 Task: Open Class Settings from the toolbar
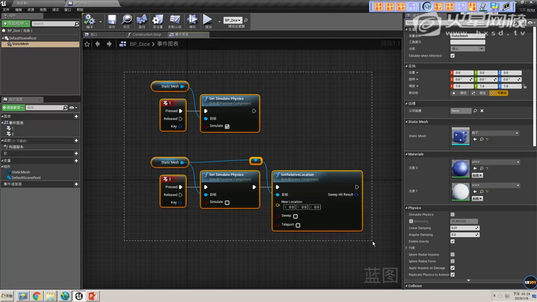(x=156, y=20)
